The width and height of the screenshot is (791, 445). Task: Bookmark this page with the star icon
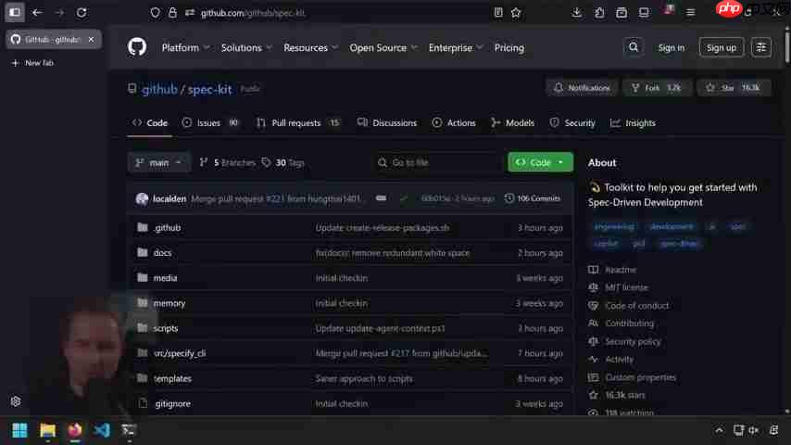[516, 13]
